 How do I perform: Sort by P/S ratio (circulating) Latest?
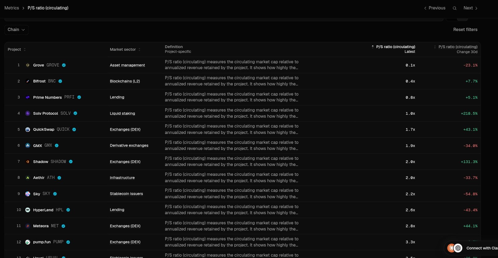click(393, 49)
